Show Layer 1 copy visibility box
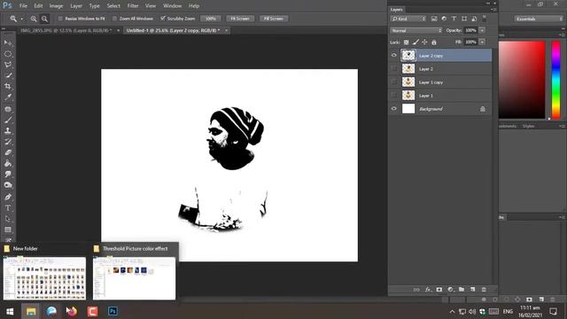Viewport: 567px width, 319px height. 393,82
